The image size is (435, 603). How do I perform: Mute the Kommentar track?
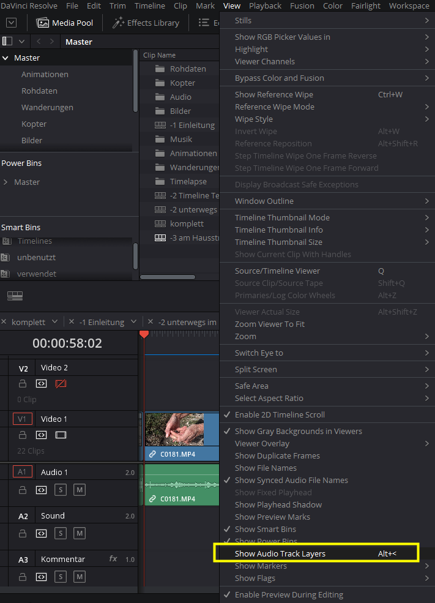click(79, 577)
